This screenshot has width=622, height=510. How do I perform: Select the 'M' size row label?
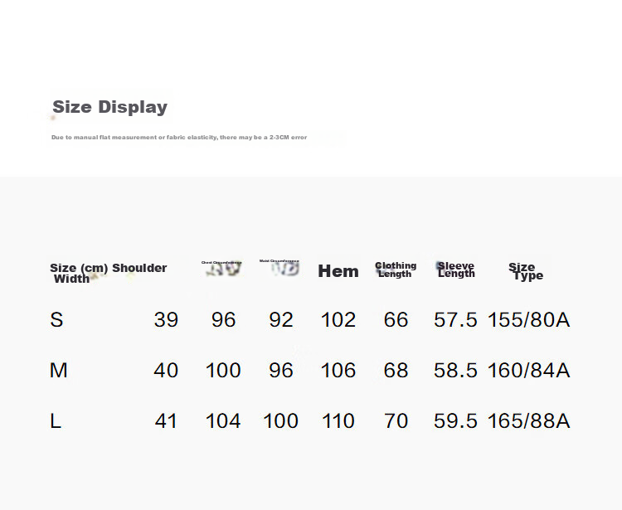pyautogui.click(x=58, y=371)
